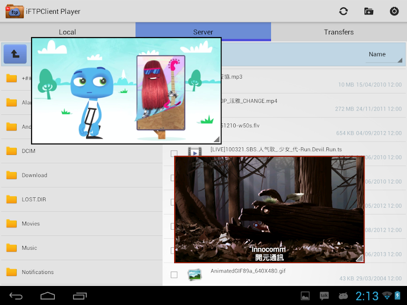Click the Notifications folder icon
Screen dimensions: 407x305
pyautogui.click(x=11, y=272)
